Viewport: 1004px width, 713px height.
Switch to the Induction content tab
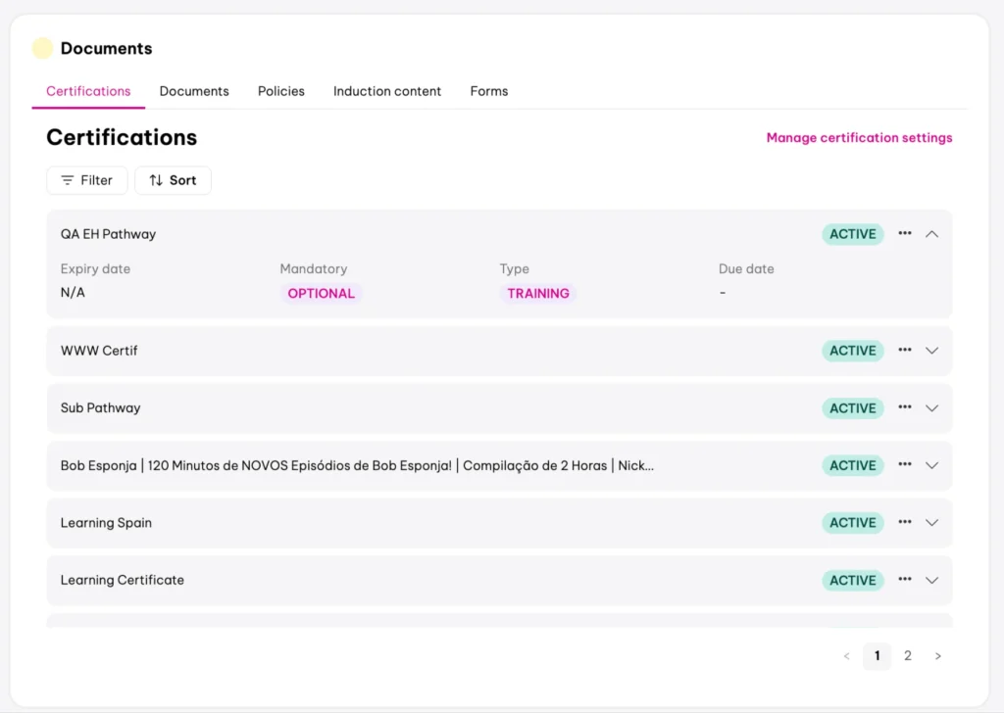click(386, 91)
